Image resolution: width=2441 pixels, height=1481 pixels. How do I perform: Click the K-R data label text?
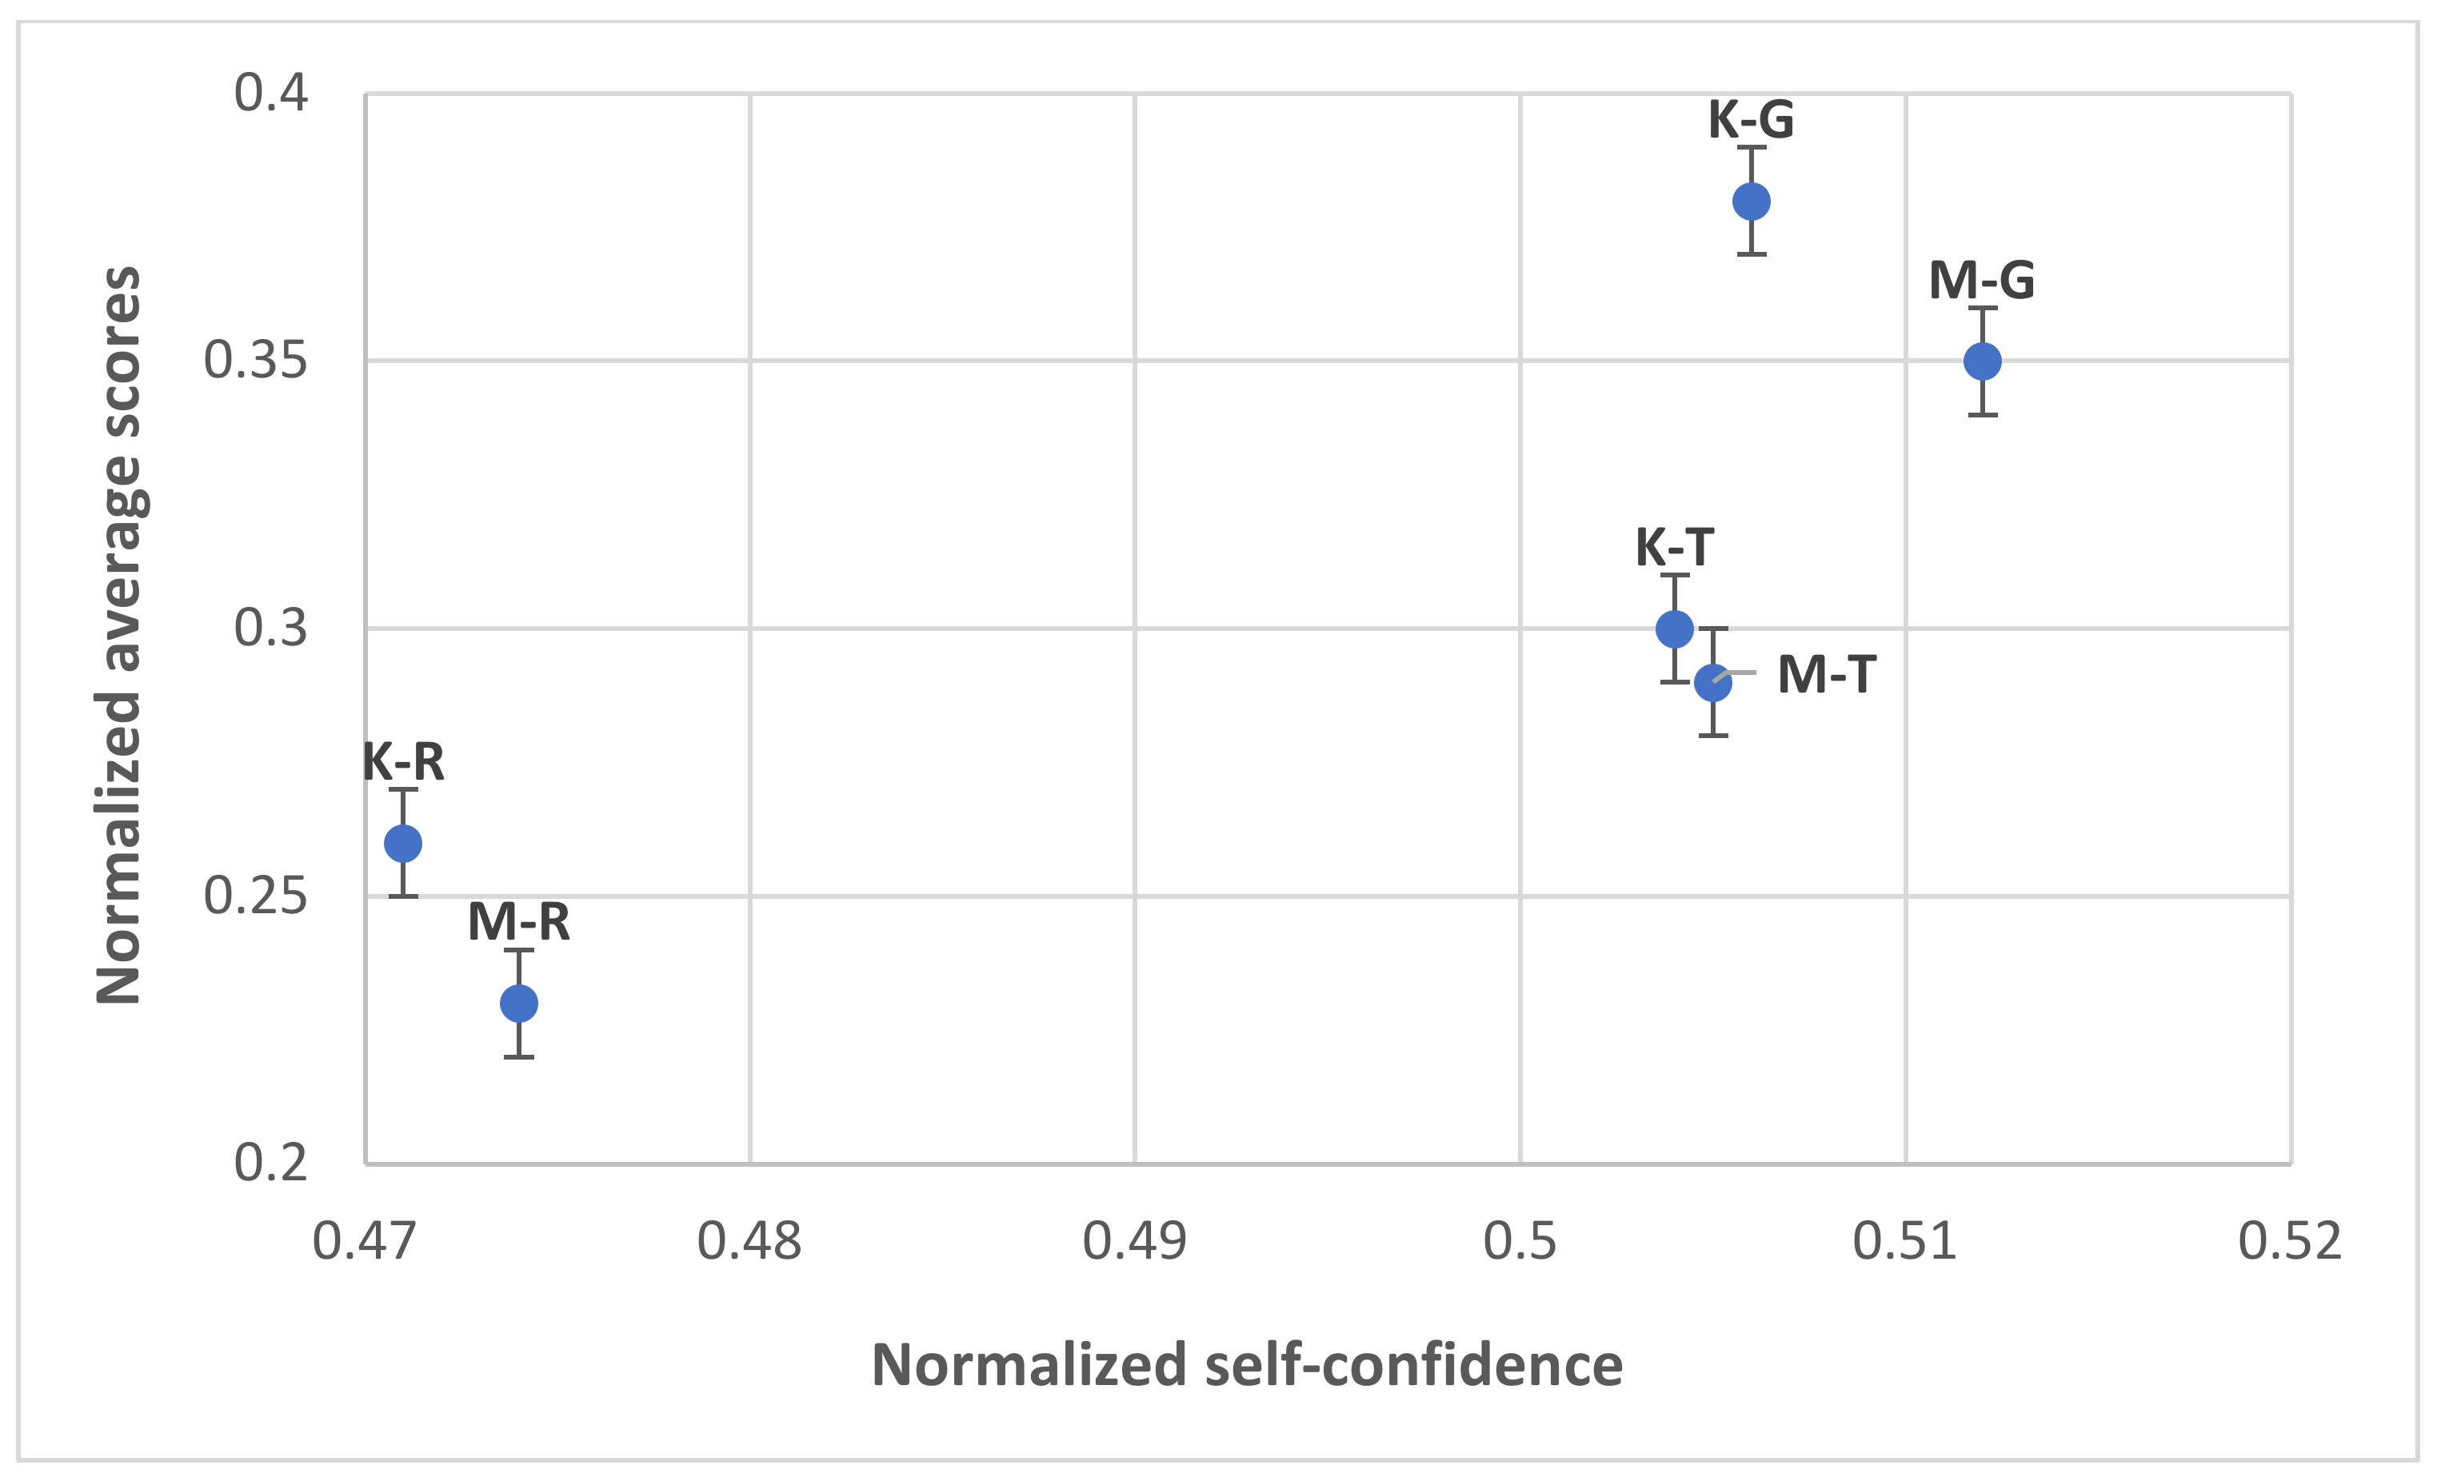(x=403, y=762)
